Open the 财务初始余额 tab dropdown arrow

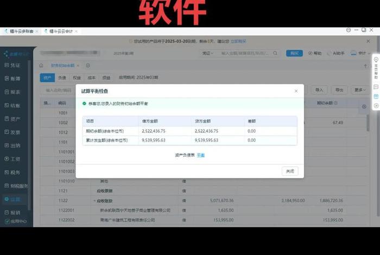tap(78, 66)
